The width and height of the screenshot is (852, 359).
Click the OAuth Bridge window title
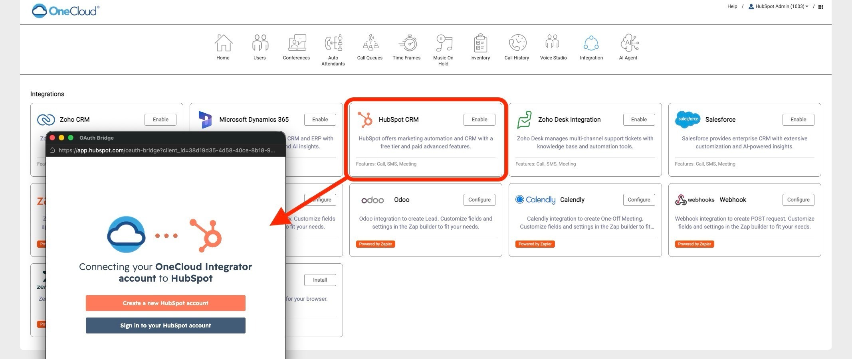coord(97,138)
